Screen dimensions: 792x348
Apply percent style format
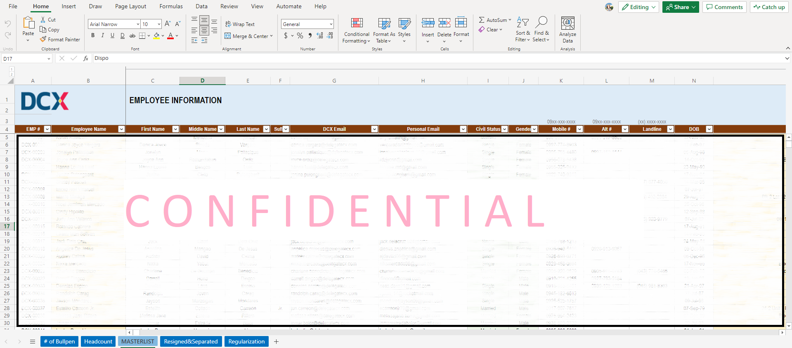(300, 36)
